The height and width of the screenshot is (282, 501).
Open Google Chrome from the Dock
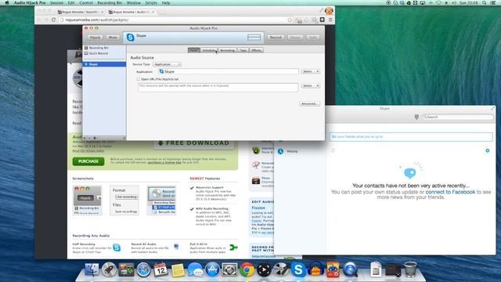tap(247, 269)
